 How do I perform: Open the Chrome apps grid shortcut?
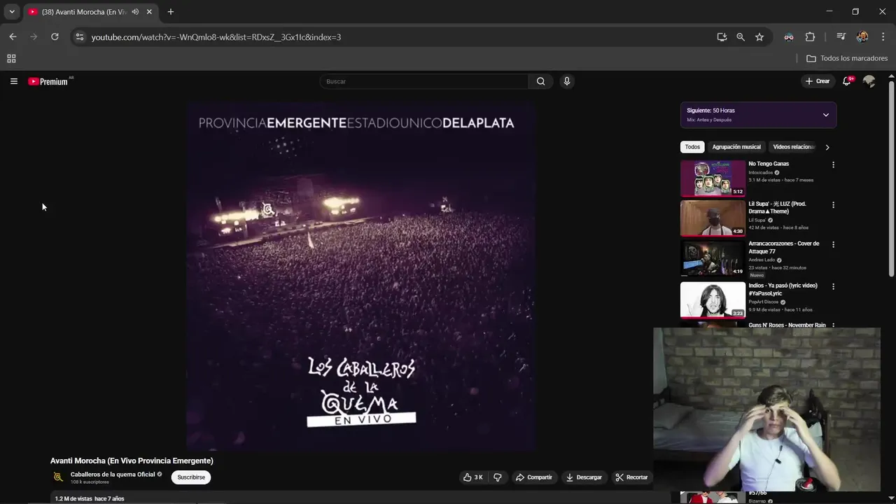coord(11,59)
